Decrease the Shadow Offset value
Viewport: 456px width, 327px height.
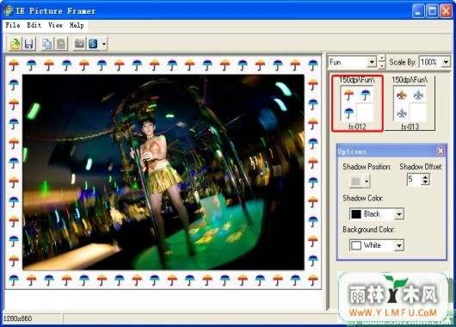[425, 182]
